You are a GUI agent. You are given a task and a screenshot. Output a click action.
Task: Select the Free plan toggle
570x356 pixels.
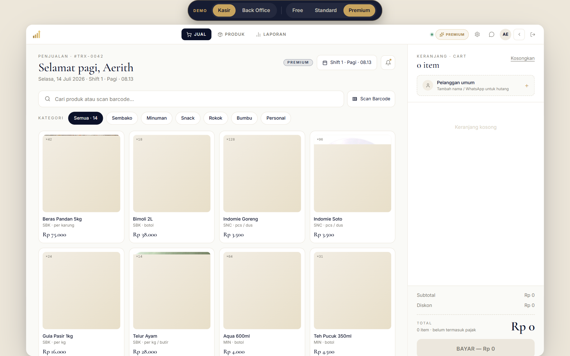click(297, 10)
